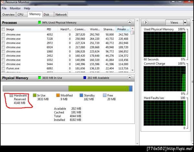
Task: Check the box for chrome.exe PID 1032
Action: 3,60
